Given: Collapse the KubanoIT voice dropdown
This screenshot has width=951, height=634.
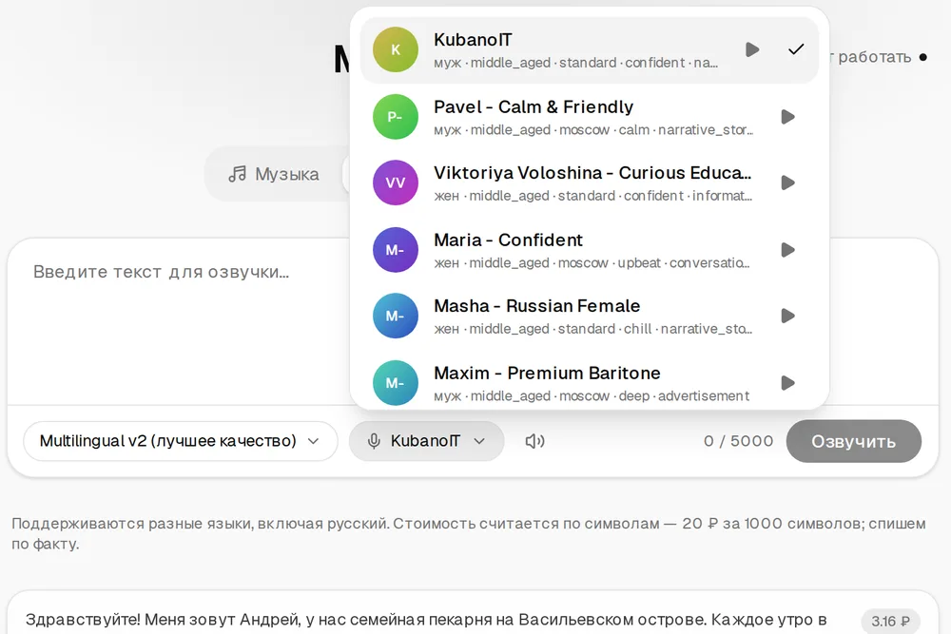Looking at the screenshot, I should click(426, 441).
